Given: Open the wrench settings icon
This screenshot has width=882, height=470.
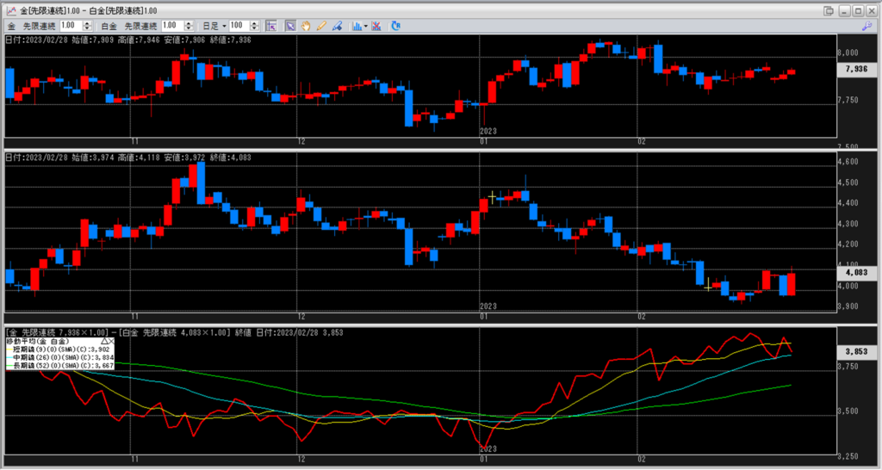Looking at the screenshot, I should click(x=866, y=26).
